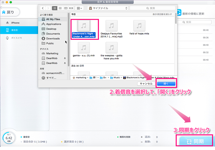215x150 pixels.
Task: Switch to column view mode
Action: (66, 8)
